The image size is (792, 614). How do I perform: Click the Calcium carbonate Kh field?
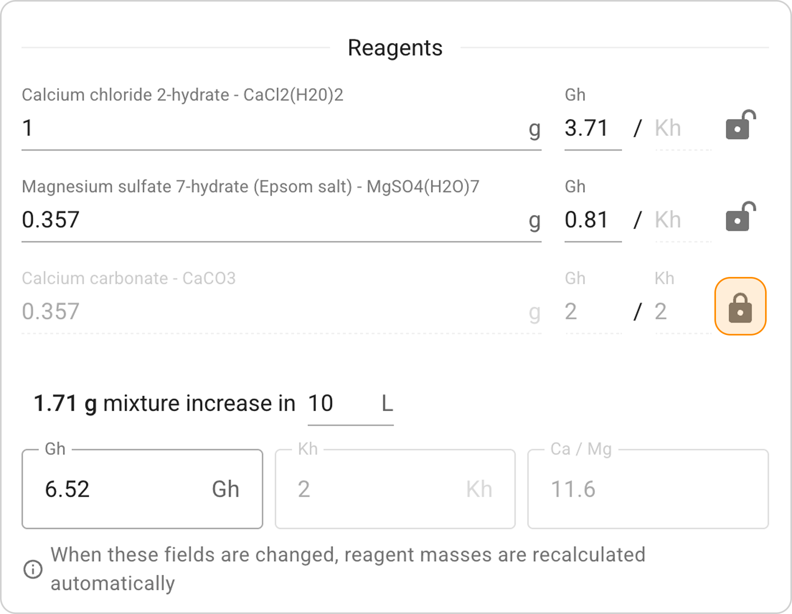pos(683,312)
